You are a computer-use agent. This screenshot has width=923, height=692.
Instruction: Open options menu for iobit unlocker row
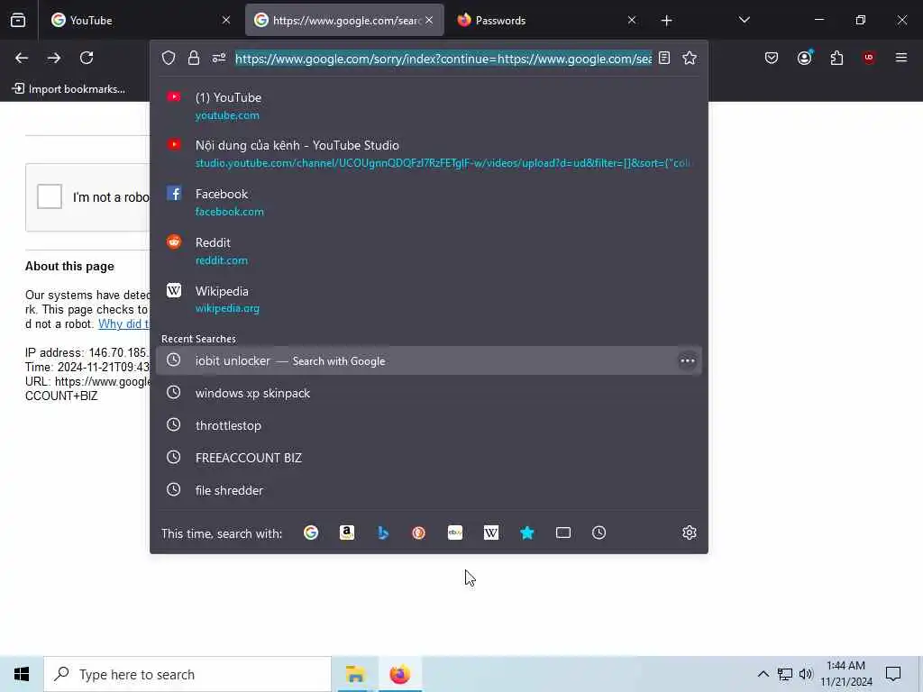[x=688, y=360]
